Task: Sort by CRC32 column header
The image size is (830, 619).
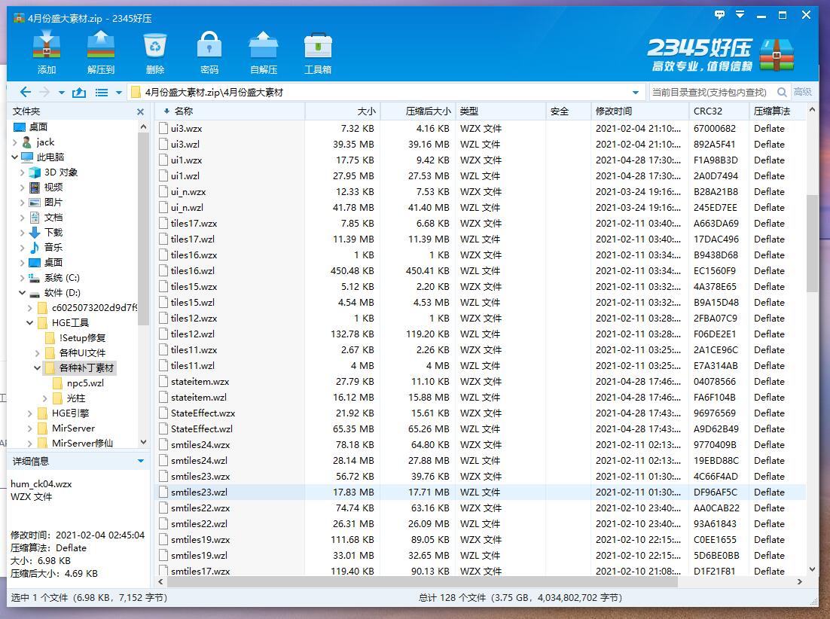Action: pyautogui.click(x=719, y=111)
